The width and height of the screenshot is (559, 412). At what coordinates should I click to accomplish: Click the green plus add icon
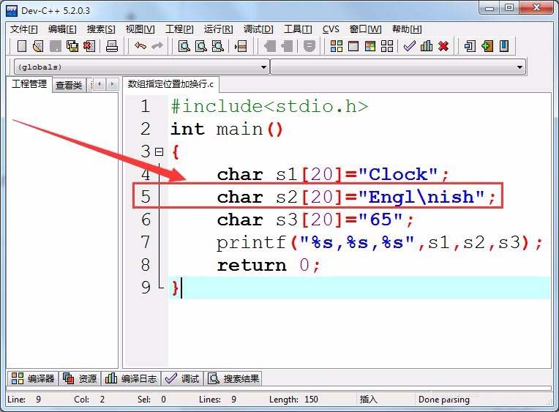click(x=487, y=46)
